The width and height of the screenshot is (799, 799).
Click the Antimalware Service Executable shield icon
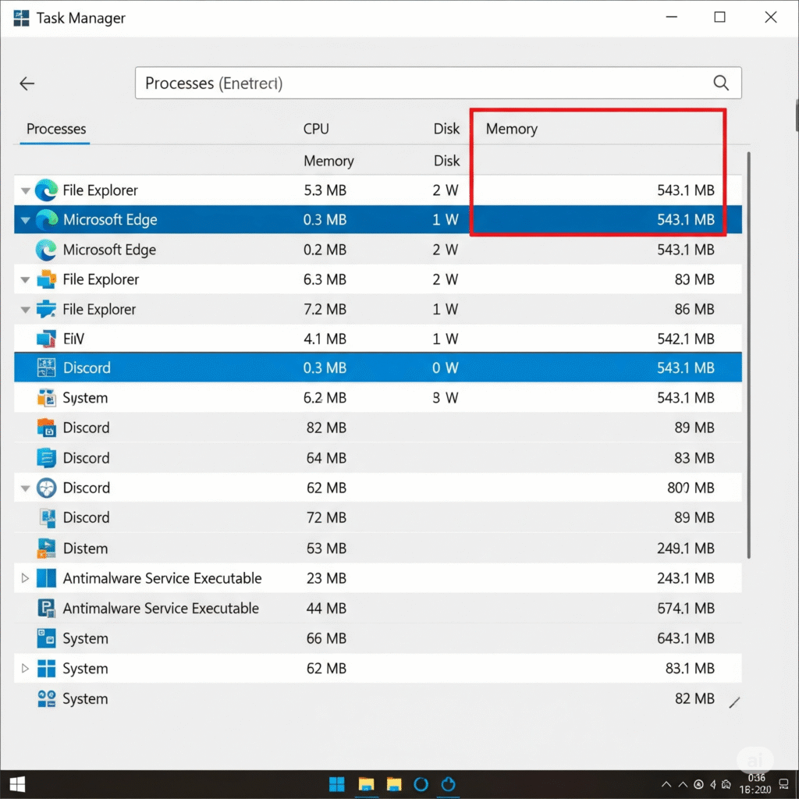(x=45, y=577)
